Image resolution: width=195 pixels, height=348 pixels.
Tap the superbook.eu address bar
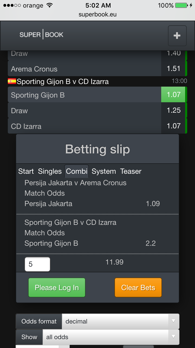coord(97,15)
